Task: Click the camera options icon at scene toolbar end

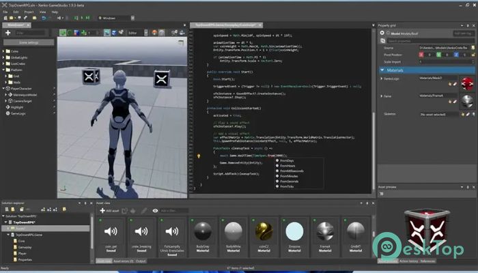Action: tap(182, 33)
